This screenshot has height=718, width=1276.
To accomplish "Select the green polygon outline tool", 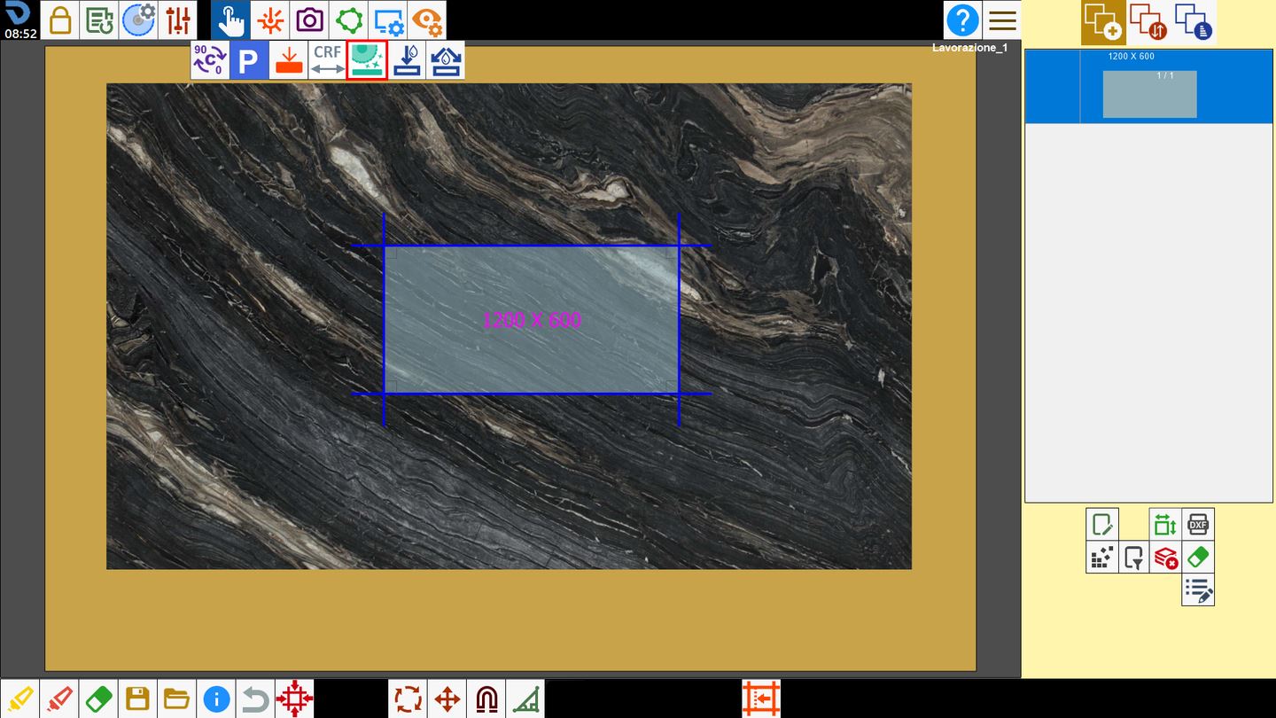I will (x=348, y=20).
